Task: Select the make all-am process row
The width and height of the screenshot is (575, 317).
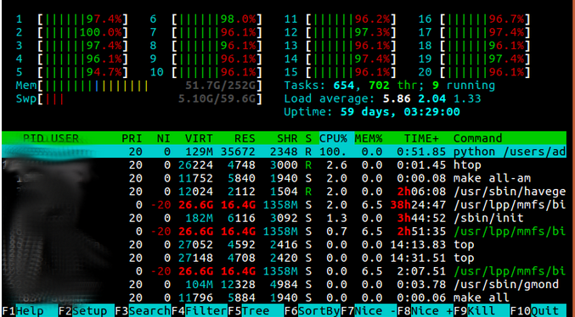Action: 285,178
